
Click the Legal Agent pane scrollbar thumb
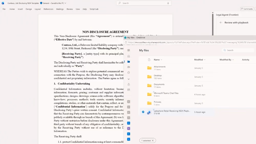[x=213, y=25]
